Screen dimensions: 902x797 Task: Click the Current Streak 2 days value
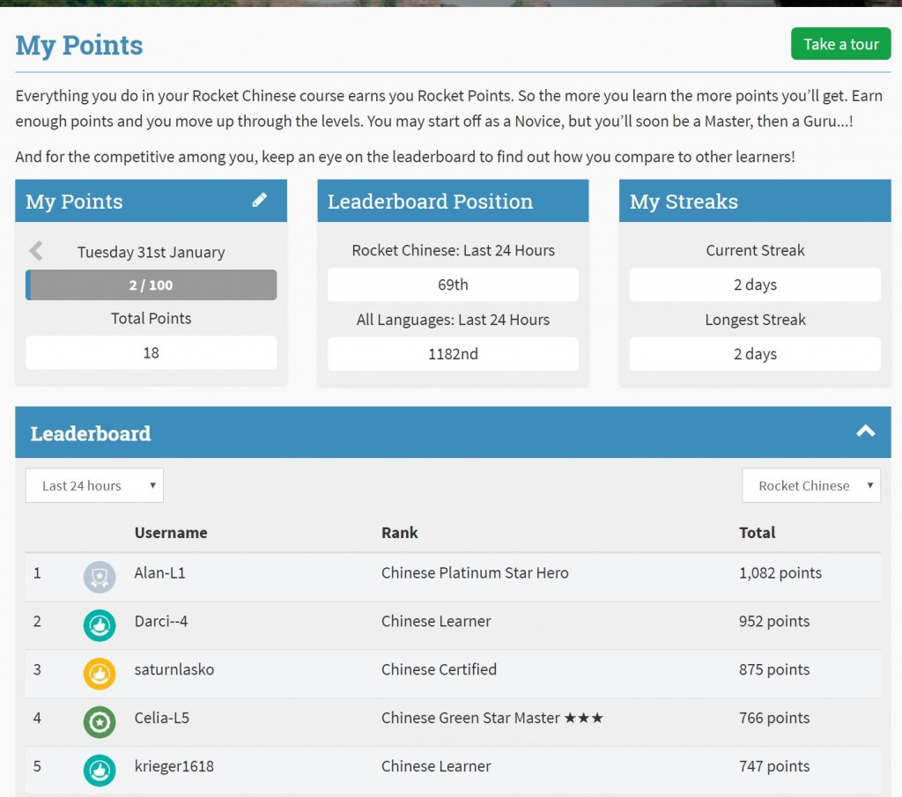tap(755, 284)
